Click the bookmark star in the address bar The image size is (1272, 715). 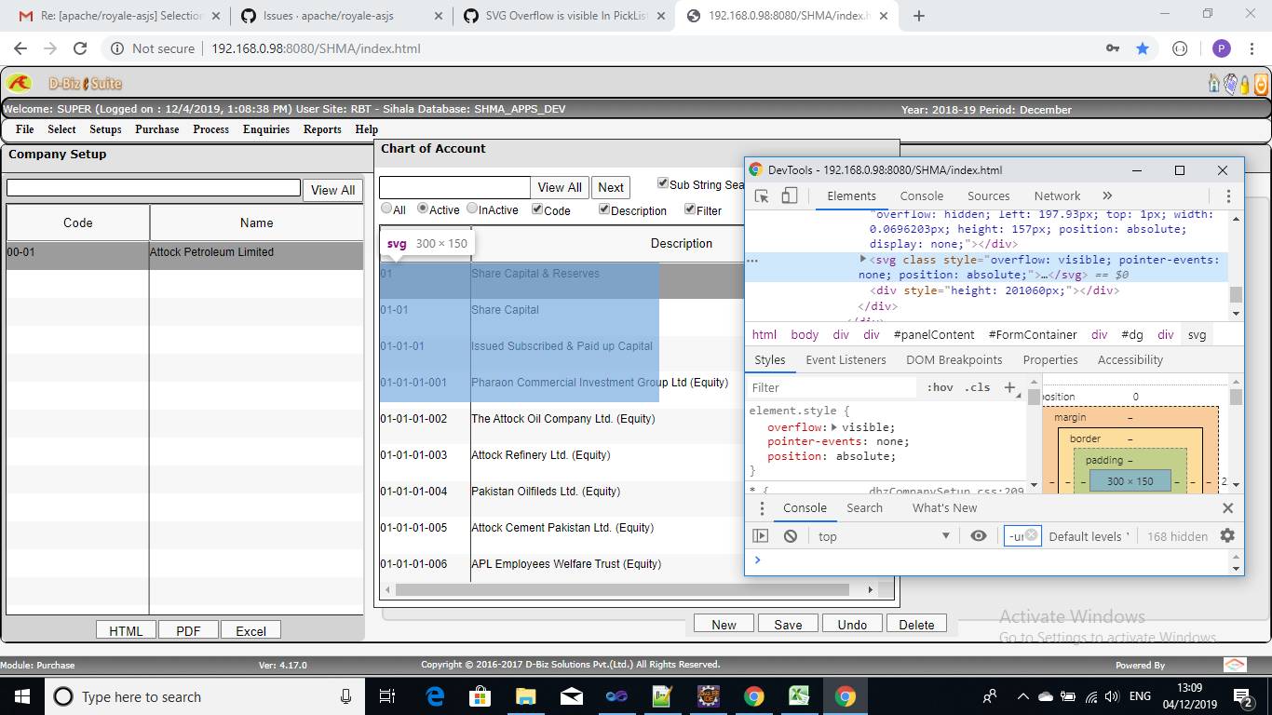(x=1143, y=48)
